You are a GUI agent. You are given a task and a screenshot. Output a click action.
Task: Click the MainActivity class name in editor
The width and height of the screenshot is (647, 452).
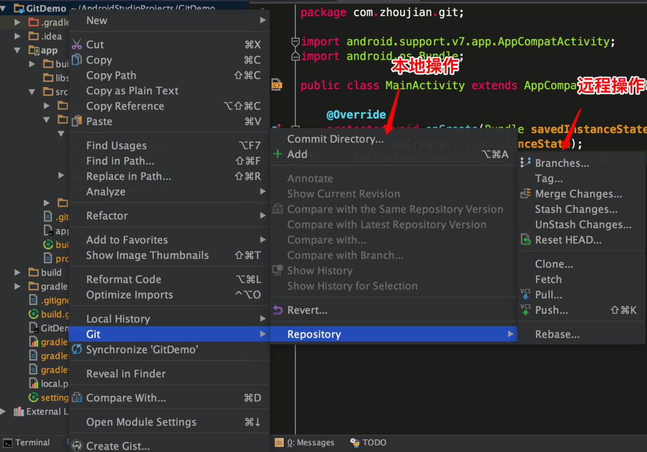coord(425,86)
